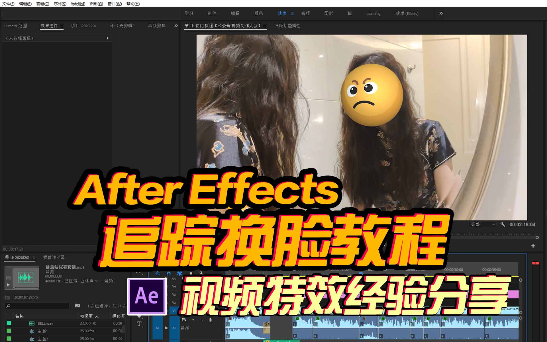Switch to the 组件 workspace
Screen dimensions: 547x342
click(212, 13)
